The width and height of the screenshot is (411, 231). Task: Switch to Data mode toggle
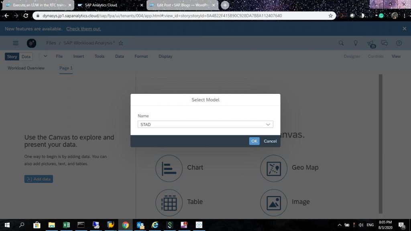[26, 57]
